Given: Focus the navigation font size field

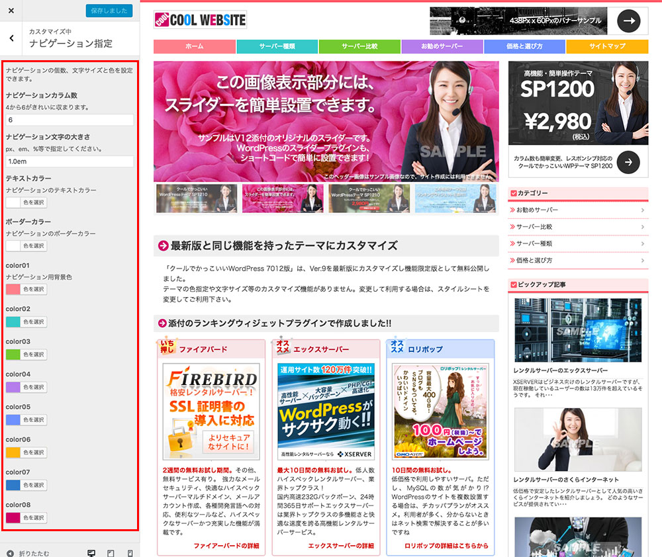Looking at the screenshot, I should click(70, 161).
